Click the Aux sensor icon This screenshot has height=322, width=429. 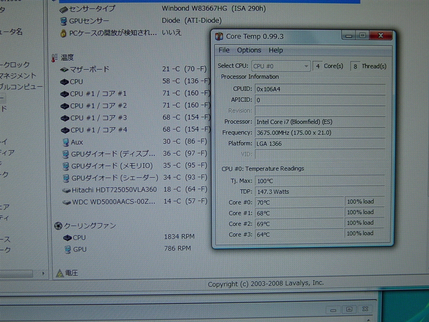[66, 142]
